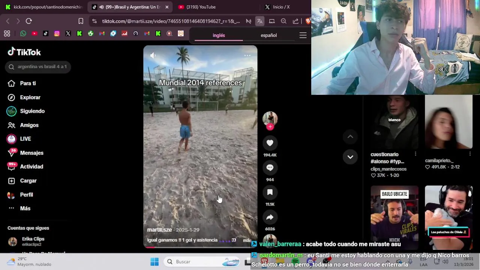Open the 'cuestionario #alonso' suggested video
480x270 pixels.
point(394,122)
